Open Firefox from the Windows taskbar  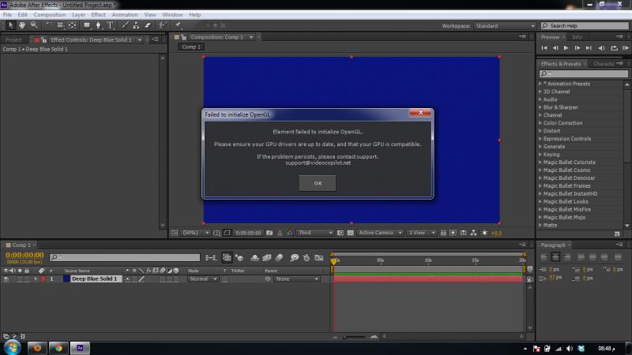point(37,348)
